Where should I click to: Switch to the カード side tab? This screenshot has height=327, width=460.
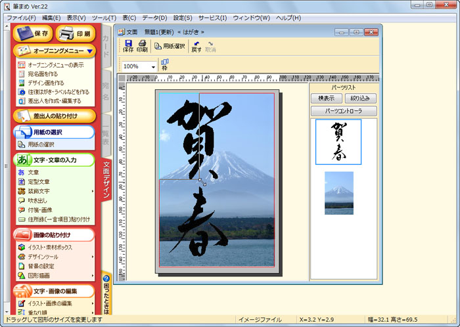tap(105, 43)
